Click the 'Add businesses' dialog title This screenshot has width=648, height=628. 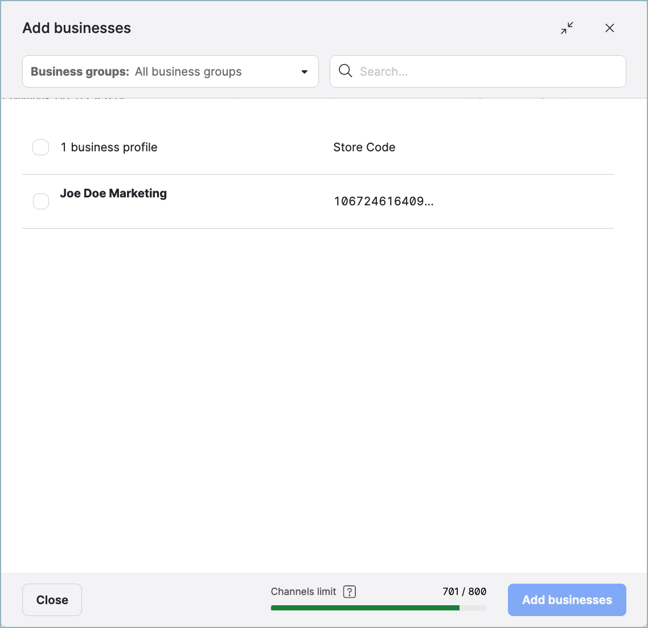coord(77,28)
